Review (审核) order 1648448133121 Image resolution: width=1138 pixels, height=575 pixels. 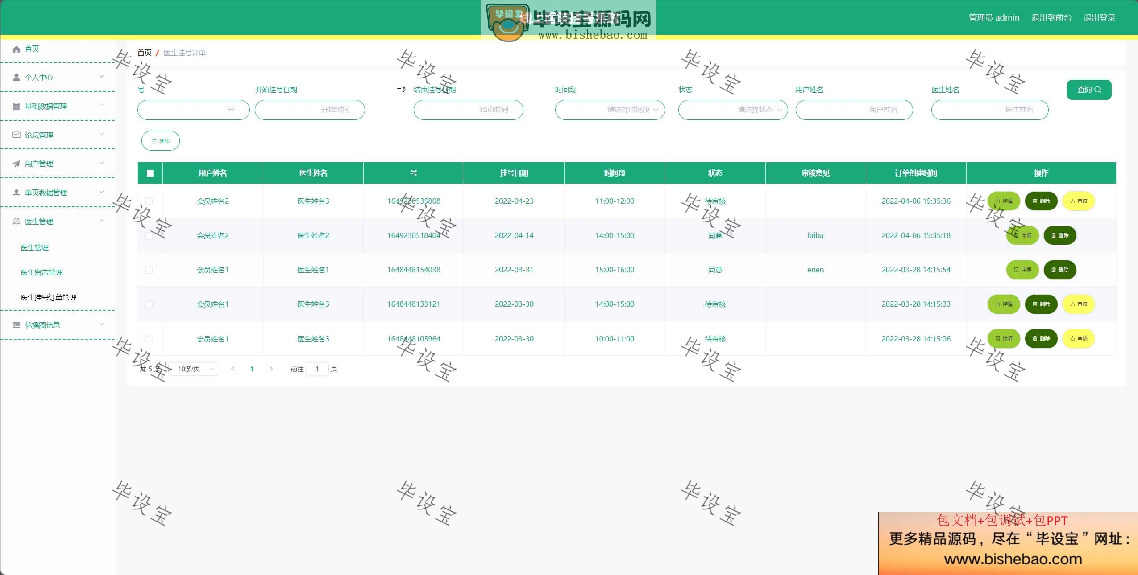pyautogui.click(x=1079, y=304)
